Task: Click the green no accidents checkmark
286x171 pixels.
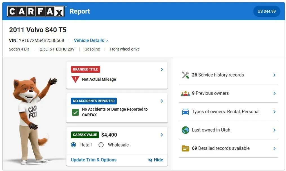Action: coord(75,112)
